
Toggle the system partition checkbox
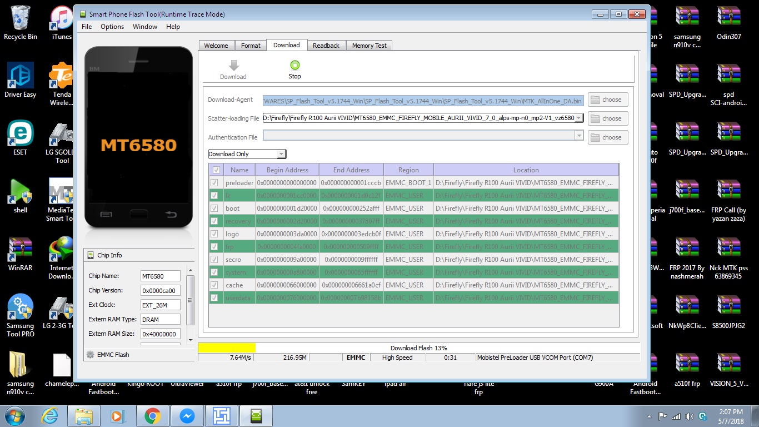tap(214, 272)
